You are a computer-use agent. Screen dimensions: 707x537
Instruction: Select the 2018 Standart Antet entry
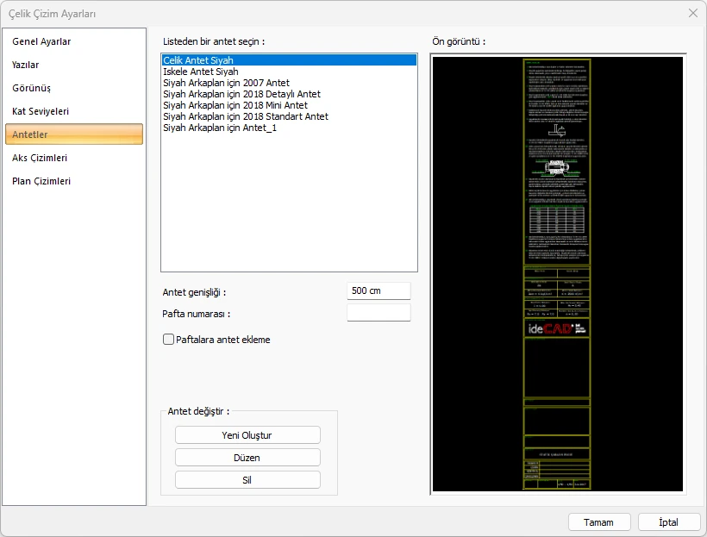245,116
